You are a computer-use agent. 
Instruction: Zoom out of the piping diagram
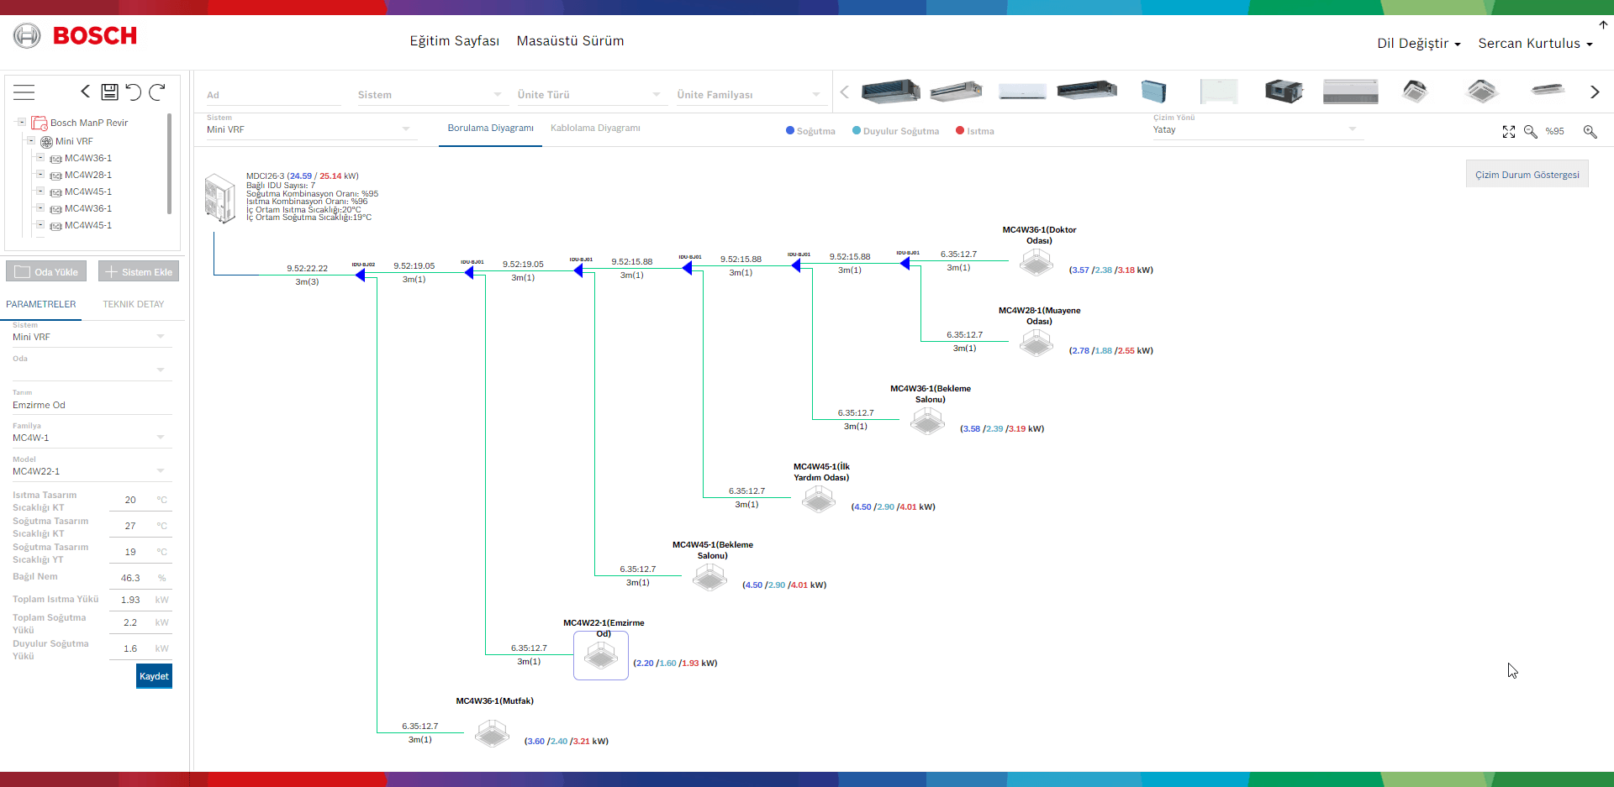(1531, 132)
